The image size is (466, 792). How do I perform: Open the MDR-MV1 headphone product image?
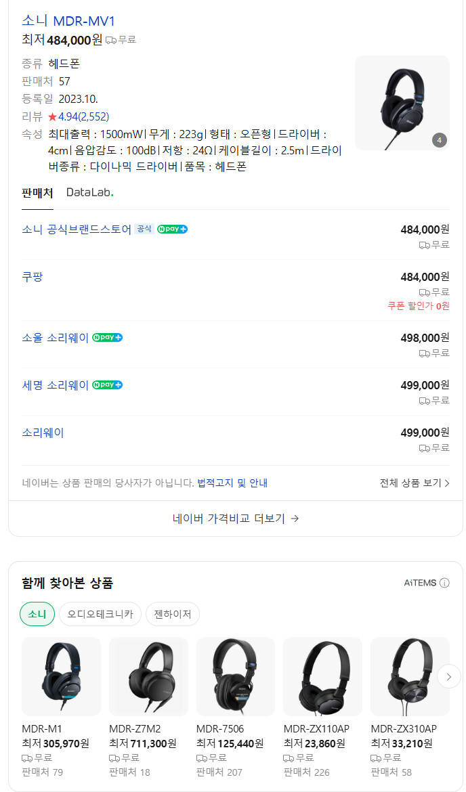(402, 103)
